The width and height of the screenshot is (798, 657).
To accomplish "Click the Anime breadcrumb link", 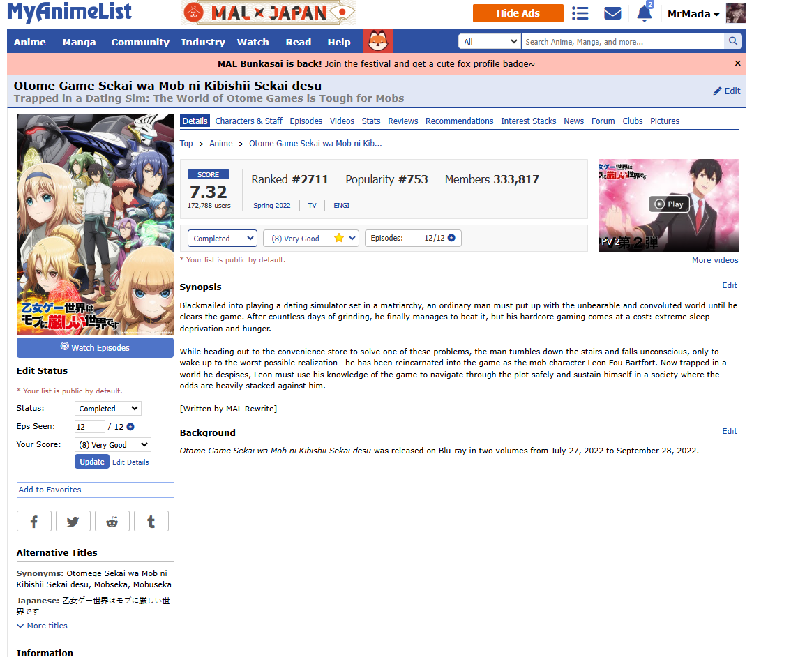I will point(221,144).
